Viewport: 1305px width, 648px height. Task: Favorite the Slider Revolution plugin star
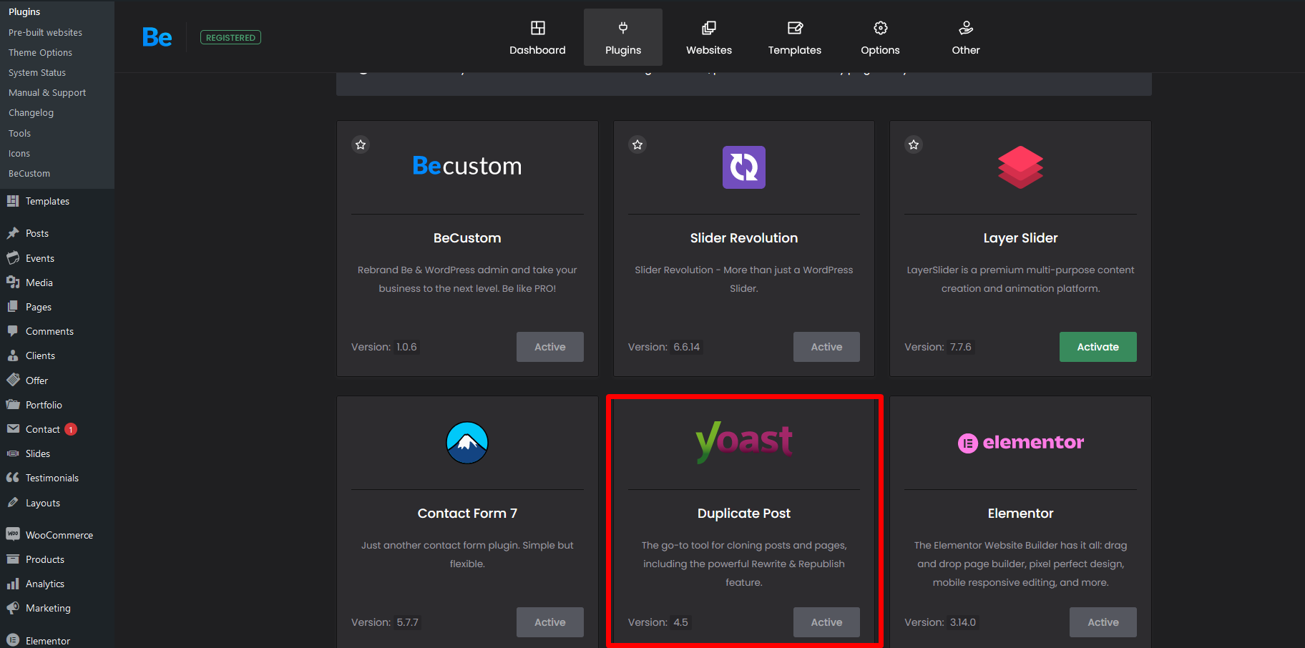[637, 144]
